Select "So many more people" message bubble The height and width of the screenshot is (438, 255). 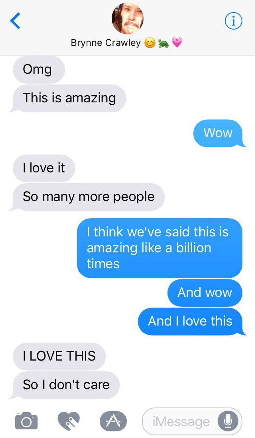point(87,197)
